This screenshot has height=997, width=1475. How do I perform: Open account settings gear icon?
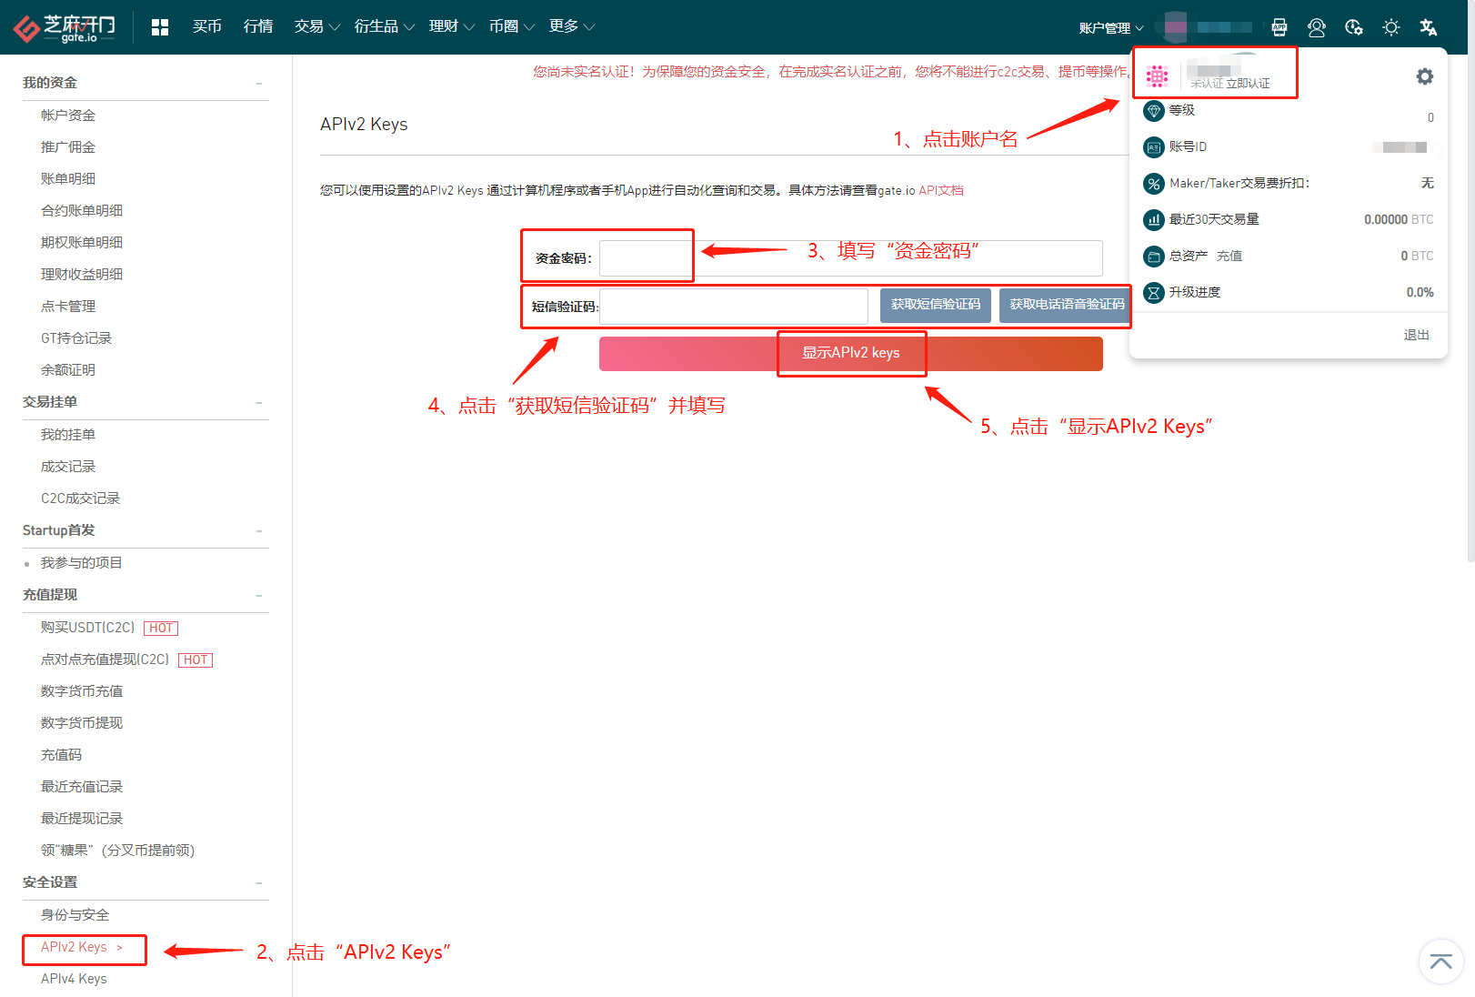pos(1425,76)
